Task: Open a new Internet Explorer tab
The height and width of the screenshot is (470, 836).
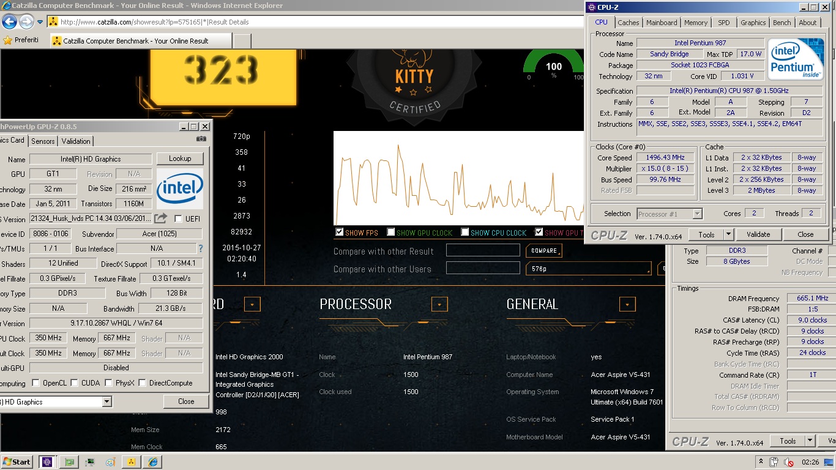Action: (242, 41)
